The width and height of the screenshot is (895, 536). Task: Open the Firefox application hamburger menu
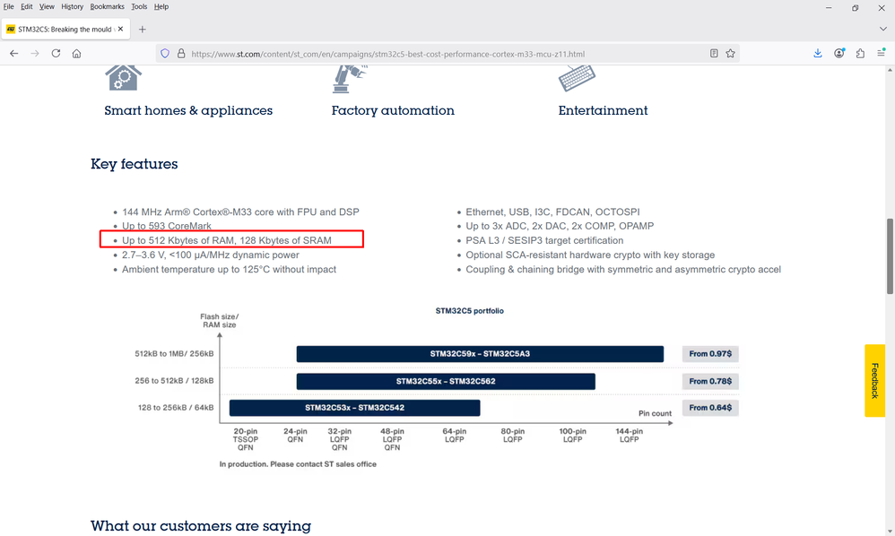tap(882, 53)
